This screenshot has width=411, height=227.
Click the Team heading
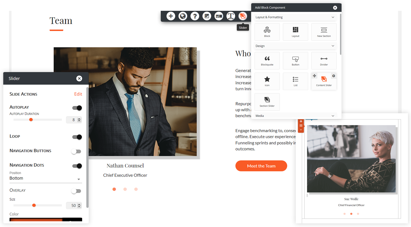tap(61, 20)
